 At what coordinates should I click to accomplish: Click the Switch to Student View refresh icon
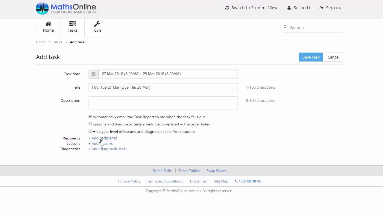pos(227,8)
